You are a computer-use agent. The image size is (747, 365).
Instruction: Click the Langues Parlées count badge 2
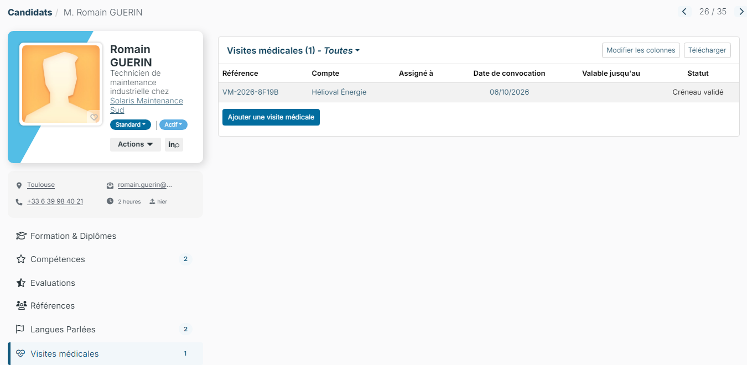pyautogui.click(x=186, y=329)
